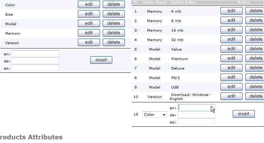264x143 pixels.
Task: Edit the Model product option
Action: pos(89,23)
